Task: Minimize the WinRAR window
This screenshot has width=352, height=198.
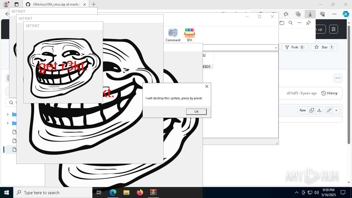Action: point(247,16)
